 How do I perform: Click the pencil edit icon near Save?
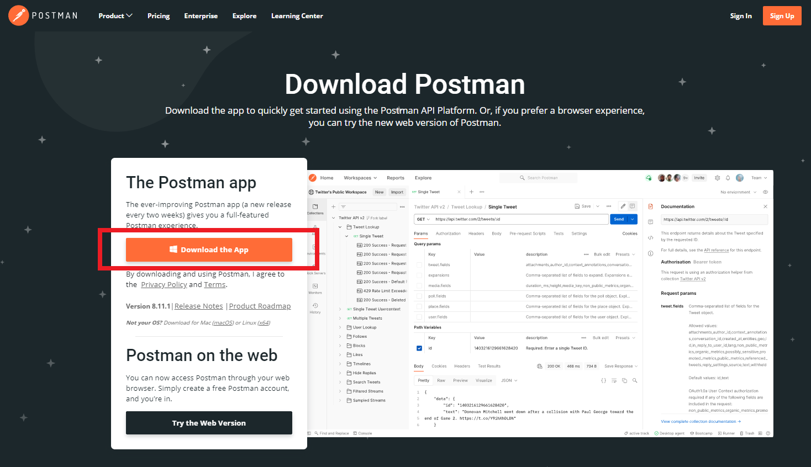click(623, 206)
